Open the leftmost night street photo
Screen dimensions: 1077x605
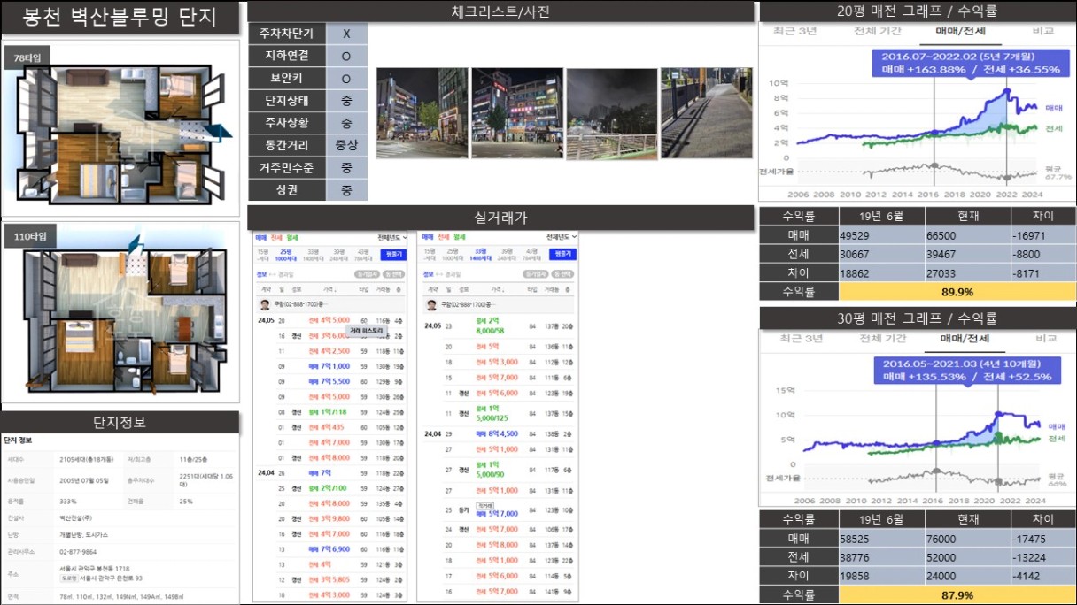[422, 113]
